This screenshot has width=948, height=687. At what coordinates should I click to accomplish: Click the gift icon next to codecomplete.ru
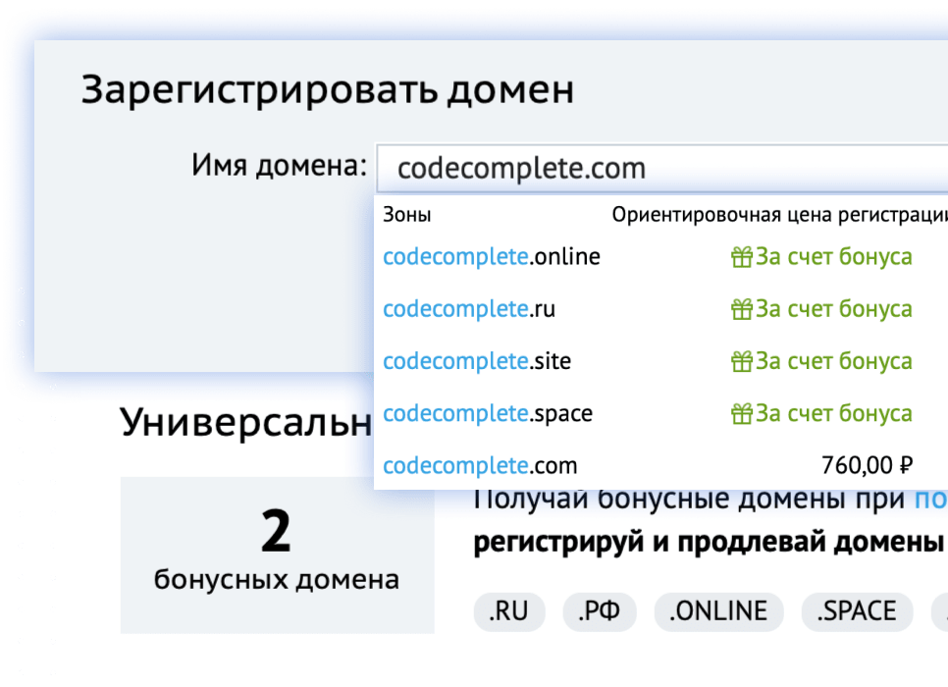(x=741, y=309)
